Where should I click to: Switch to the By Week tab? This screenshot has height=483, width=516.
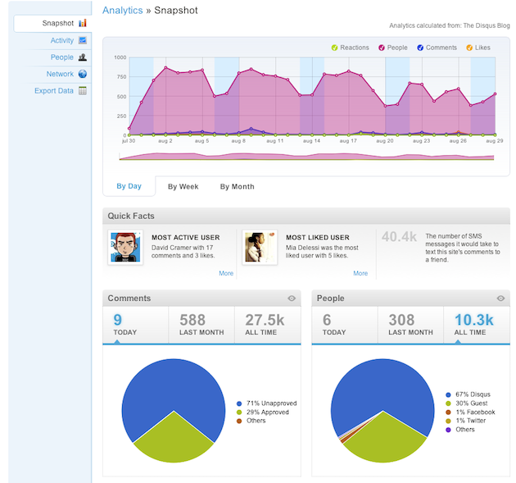pyautogui.click(x=183, y=186)
